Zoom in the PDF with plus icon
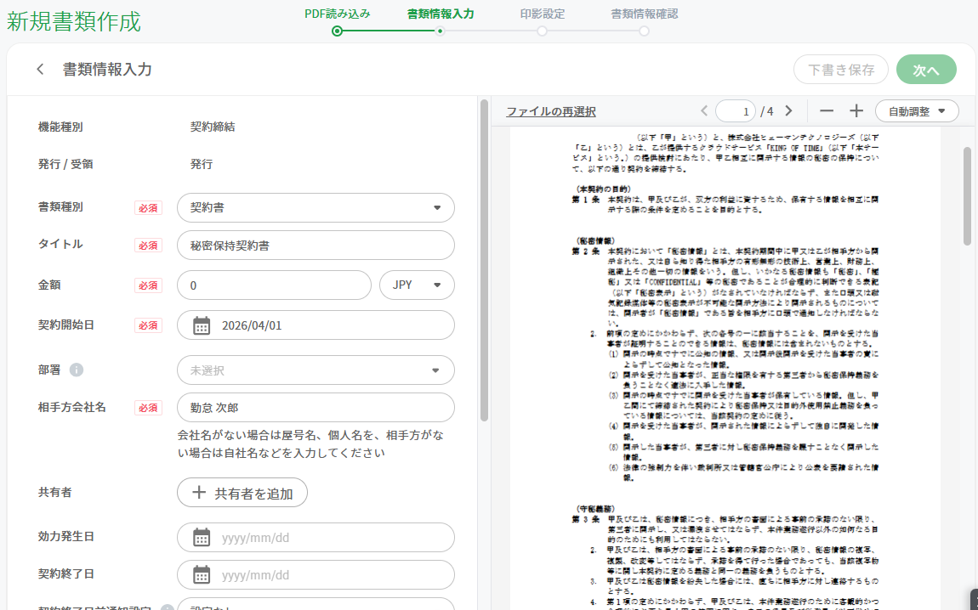This screenshot has height=610, width=978. [x=856, y=111]
